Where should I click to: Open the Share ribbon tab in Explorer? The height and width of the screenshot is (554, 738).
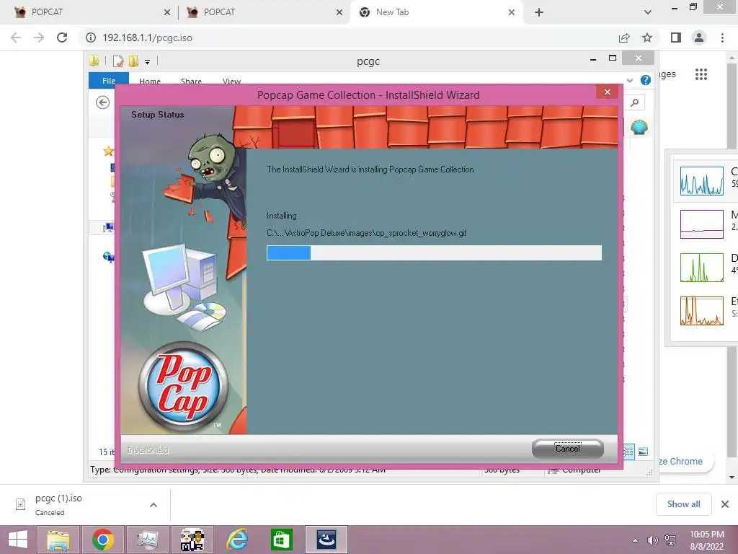(191, 81)
